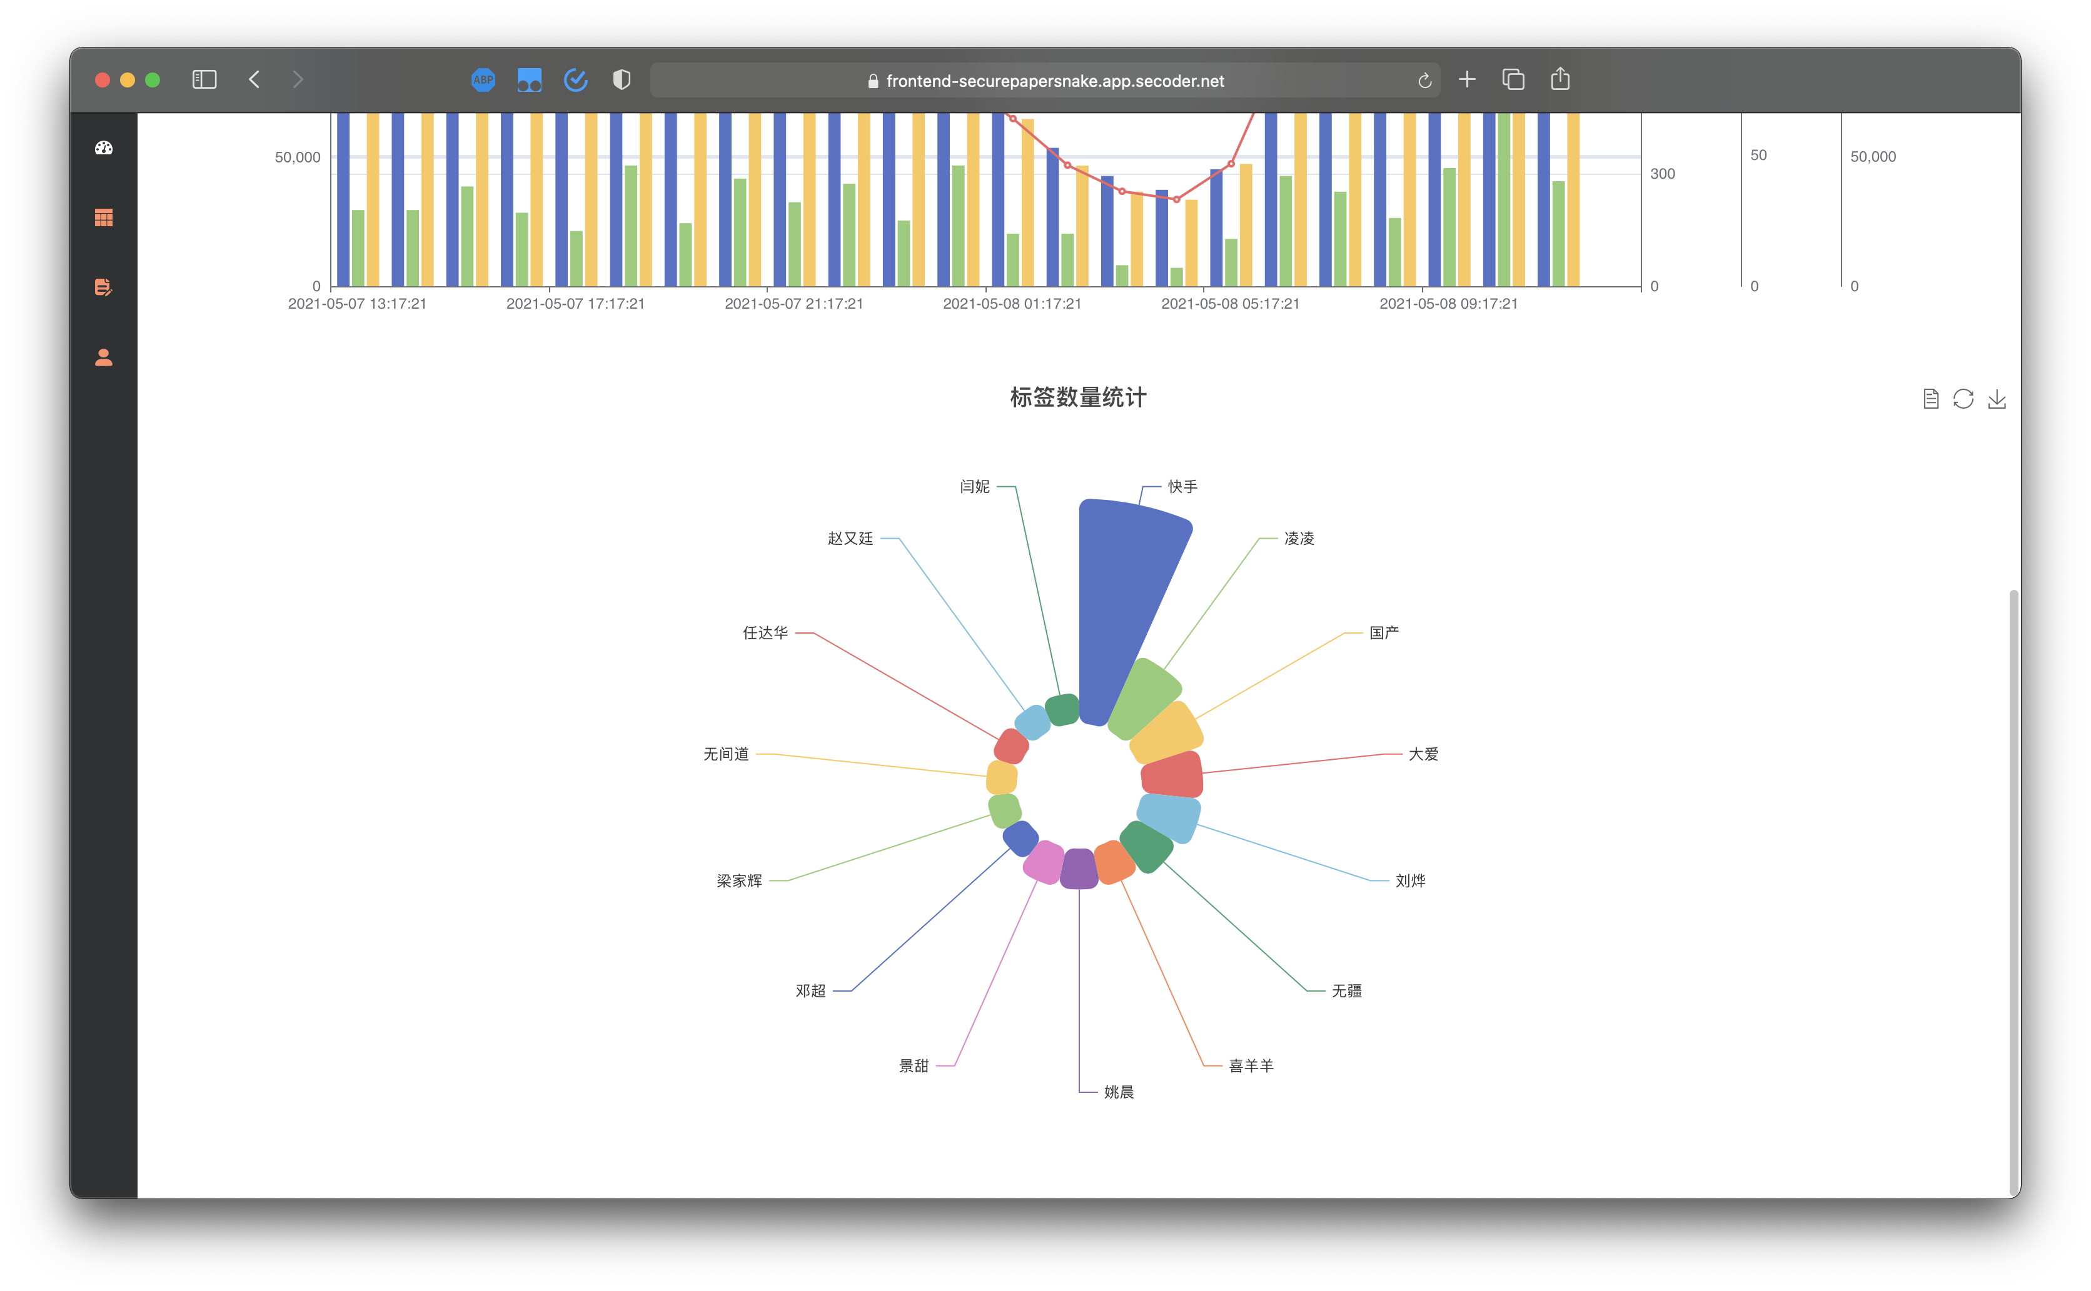Screen dimensions: 2091x1291
Task: Refresh the 标签数量统计 chart
Action: 1963,399
